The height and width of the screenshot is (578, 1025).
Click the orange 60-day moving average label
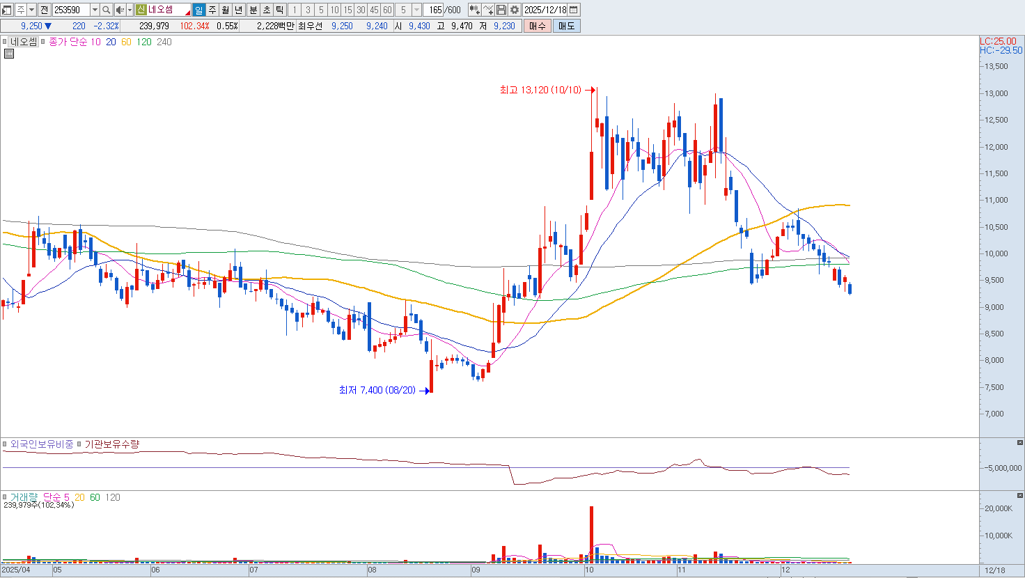[x=126, y=42]
